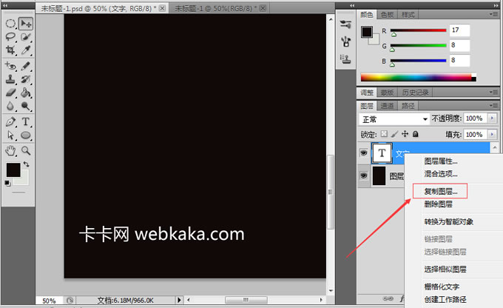Viewport: 503px width, 308px height.
Task: Switch to the 样式 styles tab
Action: click(x=408, y=15)
